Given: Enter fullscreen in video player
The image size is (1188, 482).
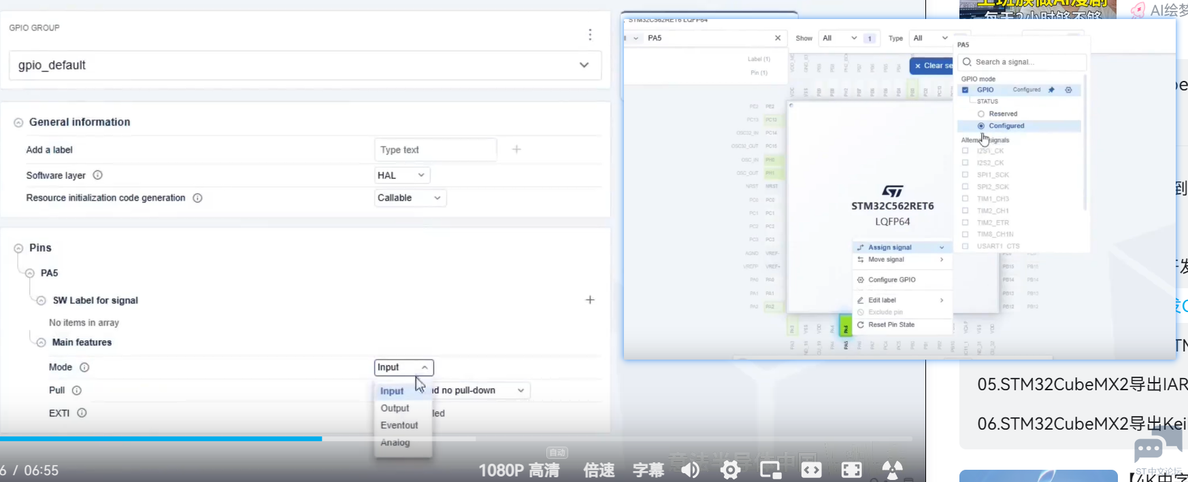Looking at the screenshot, I should point(851,470).
